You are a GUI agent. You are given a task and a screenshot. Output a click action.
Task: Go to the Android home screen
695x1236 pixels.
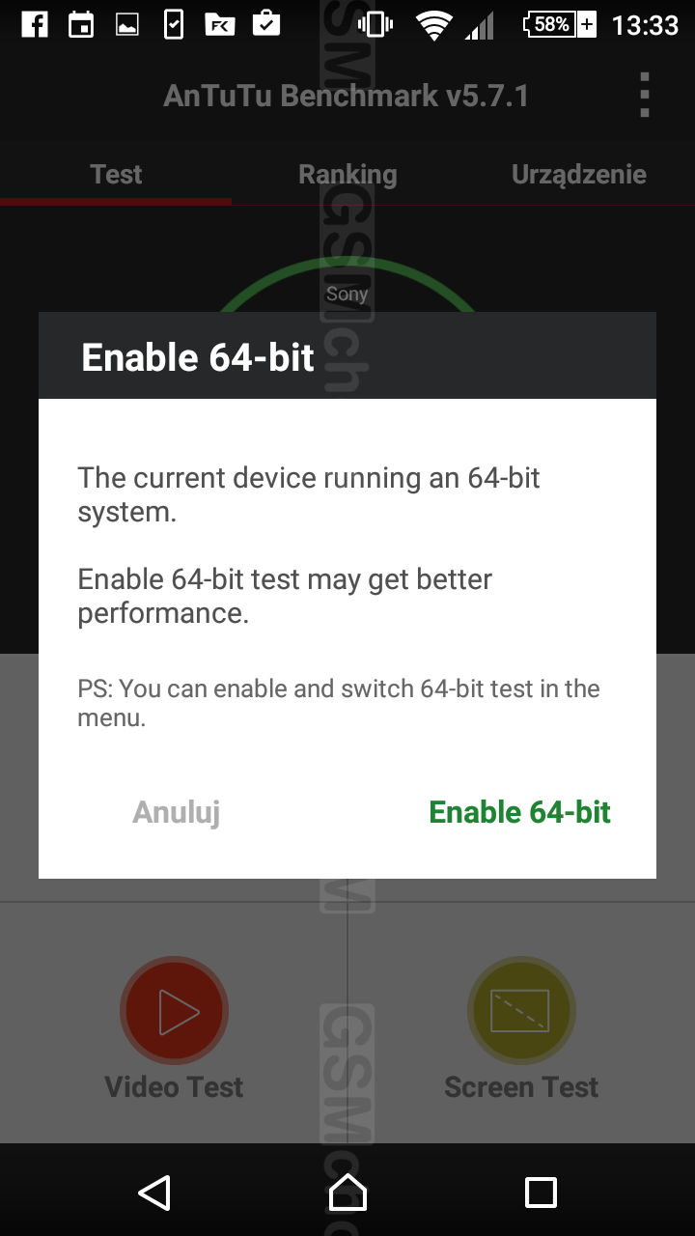click(x=347, y=1193)
